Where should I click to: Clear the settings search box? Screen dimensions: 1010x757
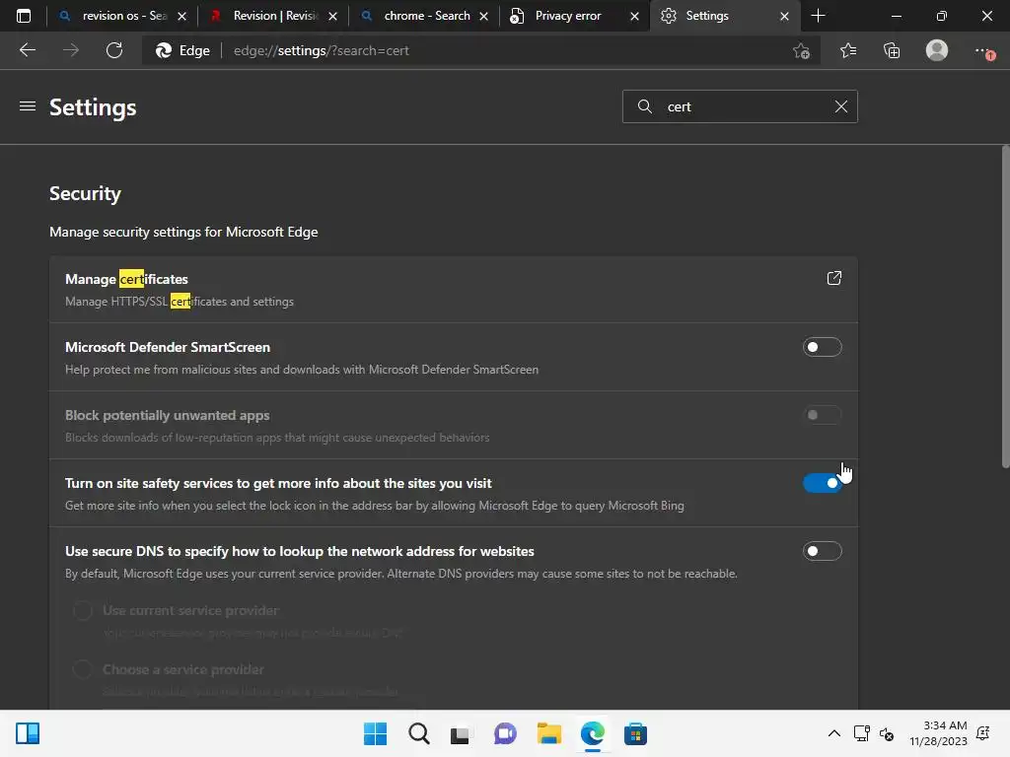(840, 106)
